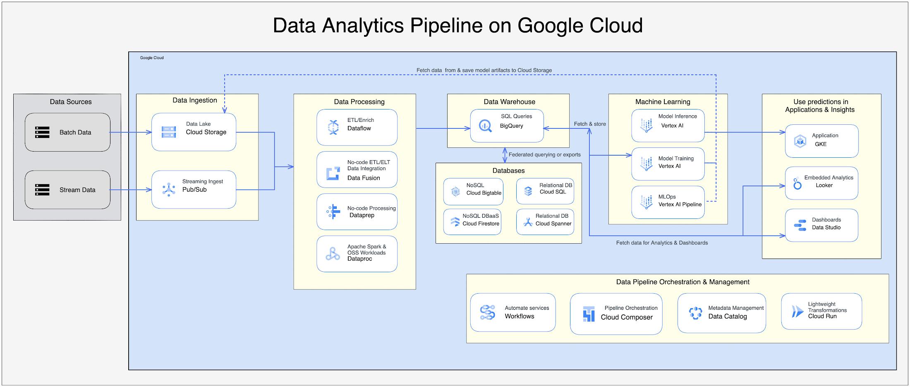This screenshot has height=387, width=910.
Task: Click the Batch Data server icon
Action: tap(42, 132)
